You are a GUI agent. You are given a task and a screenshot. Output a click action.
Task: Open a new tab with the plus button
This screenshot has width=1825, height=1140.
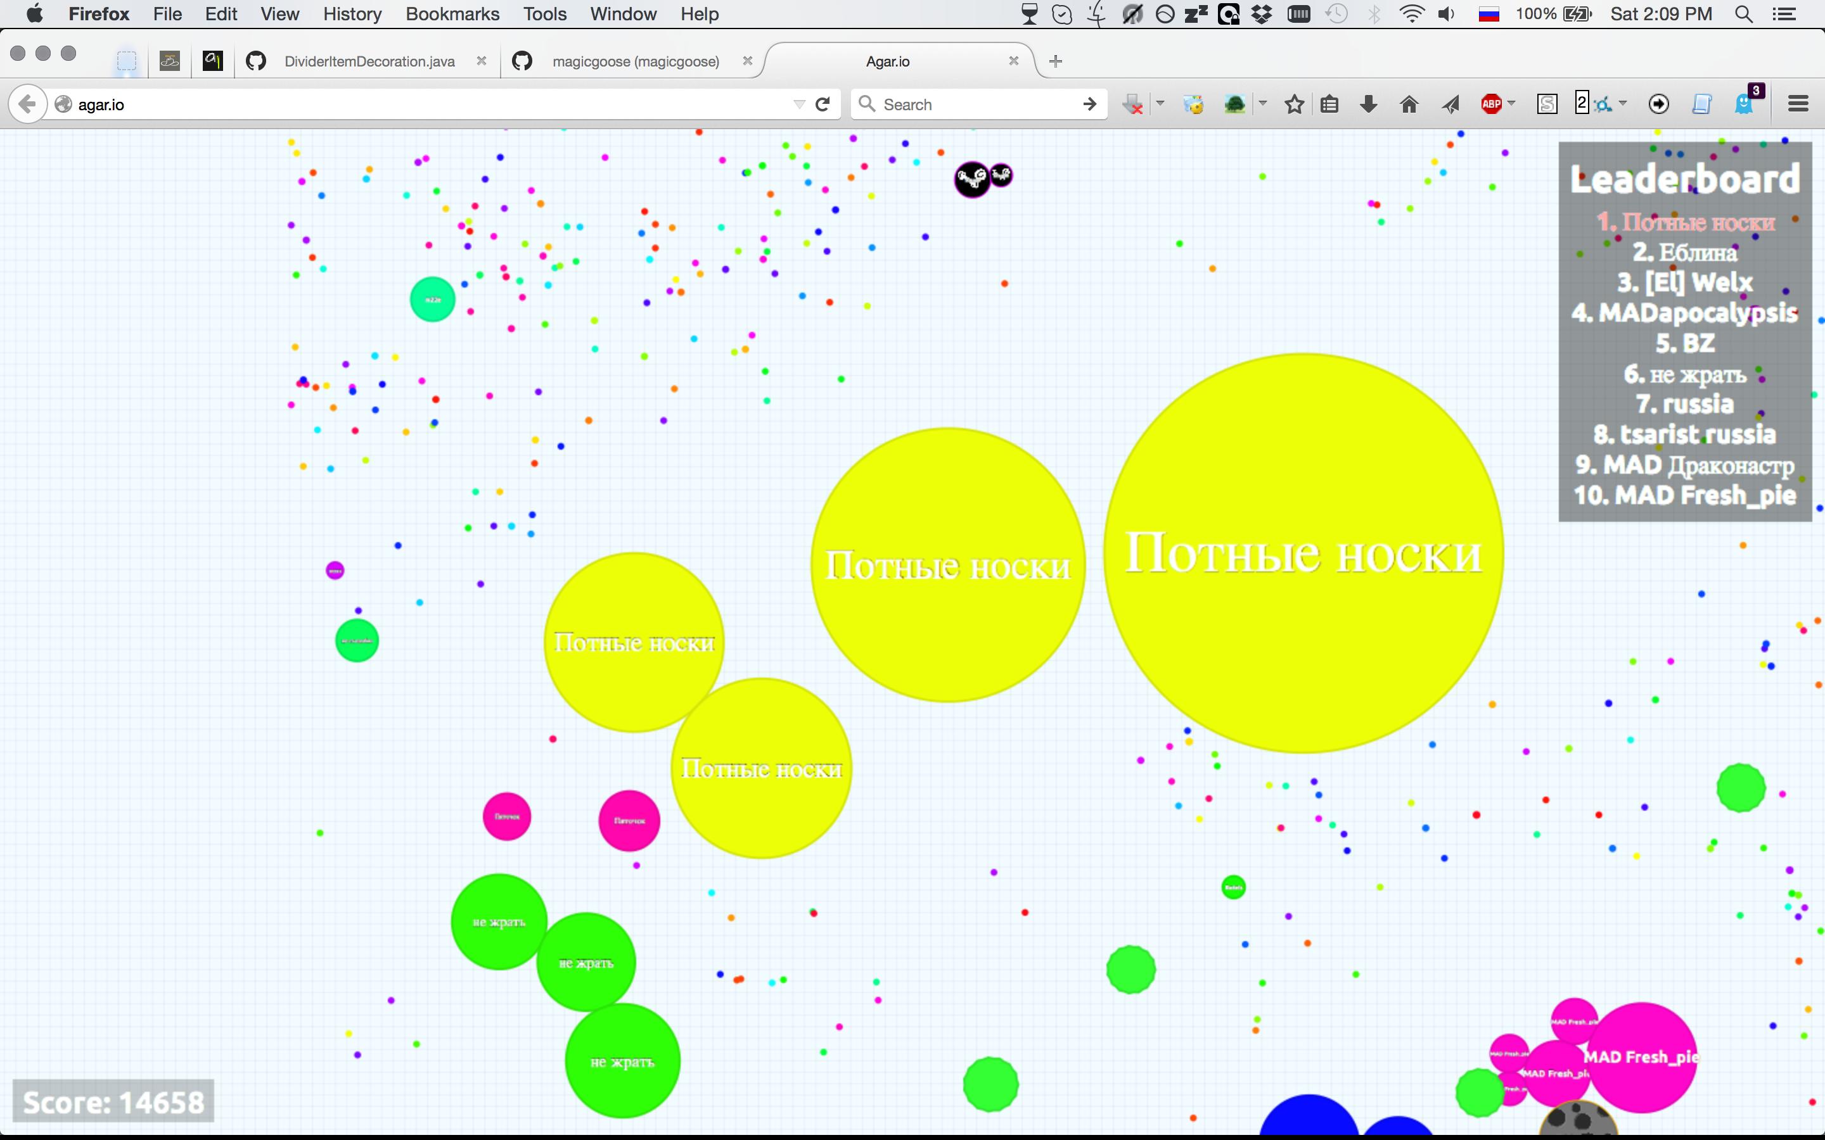(1056, 61)
